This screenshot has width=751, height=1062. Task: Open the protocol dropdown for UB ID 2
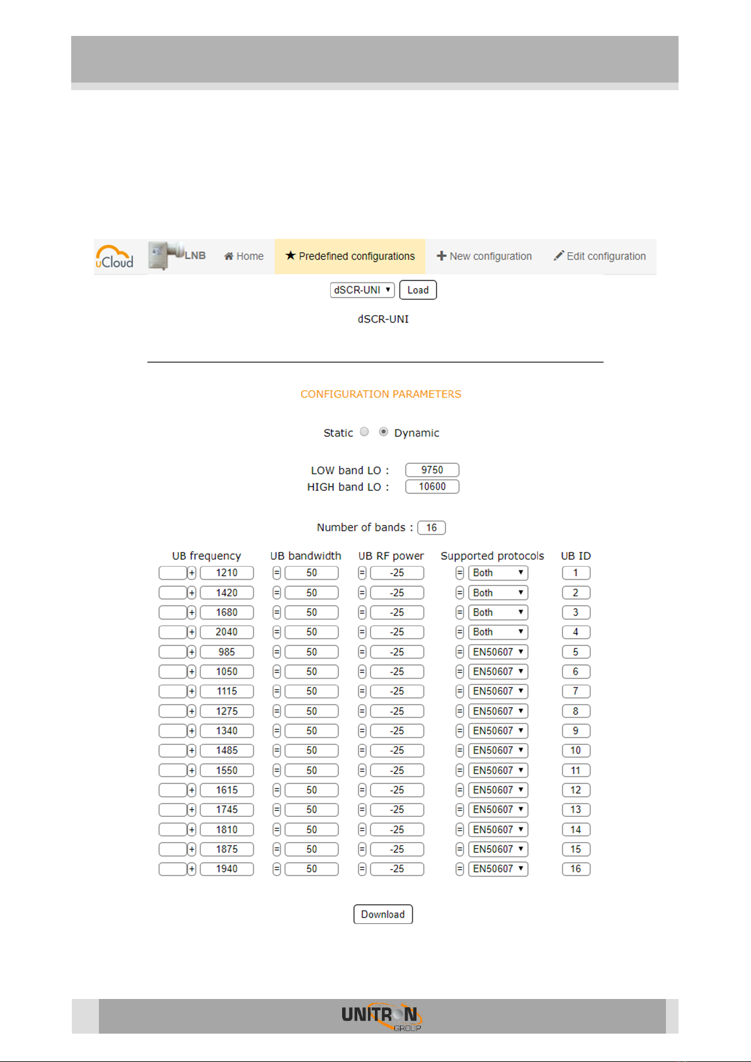(x=498, y=593)
